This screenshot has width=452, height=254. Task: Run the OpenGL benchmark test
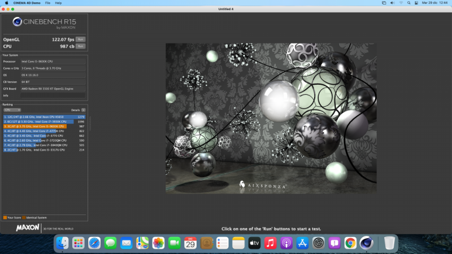point(80,40)
